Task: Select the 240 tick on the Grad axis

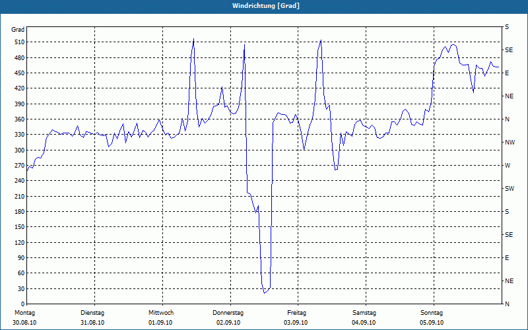Action: [x=20, y=181]
